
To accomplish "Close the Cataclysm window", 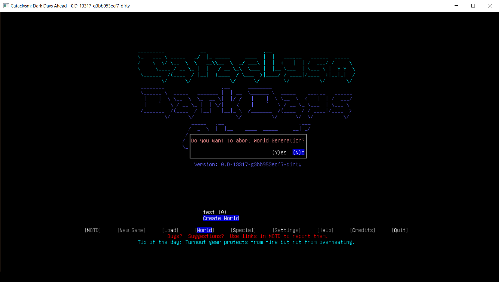I will (490, 6).
